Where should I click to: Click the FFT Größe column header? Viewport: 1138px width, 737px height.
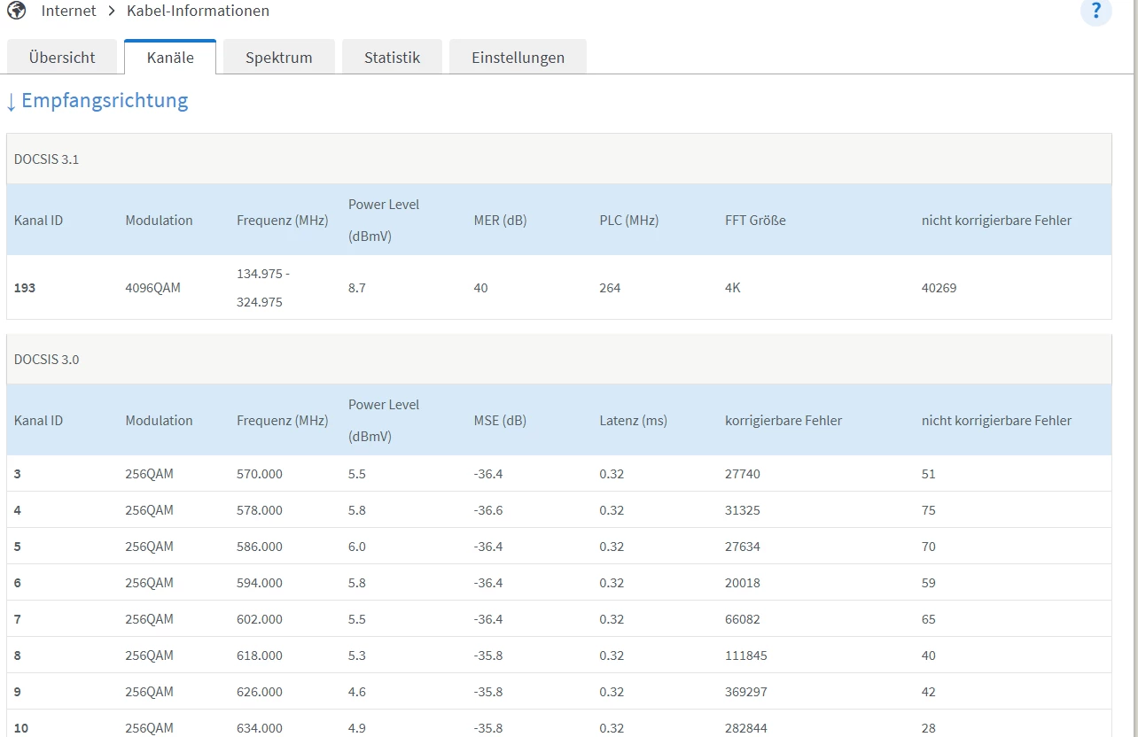pyautogui.click(x=755, y=221)
